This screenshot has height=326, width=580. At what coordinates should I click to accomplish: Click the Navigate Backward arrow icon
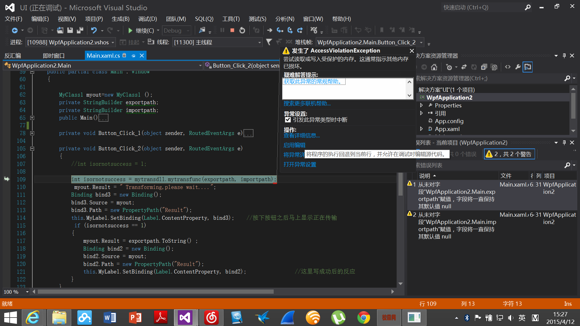tap(14, 30)
